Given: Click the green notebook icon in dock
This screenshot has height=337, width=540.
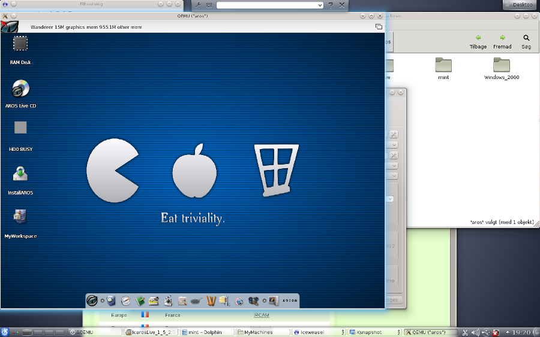Looking at the screenshot, I should click(x=140, y=300).
